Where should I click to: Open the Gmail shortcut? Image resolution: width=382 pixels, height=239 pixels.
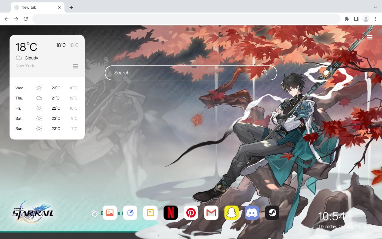point(211,213)
